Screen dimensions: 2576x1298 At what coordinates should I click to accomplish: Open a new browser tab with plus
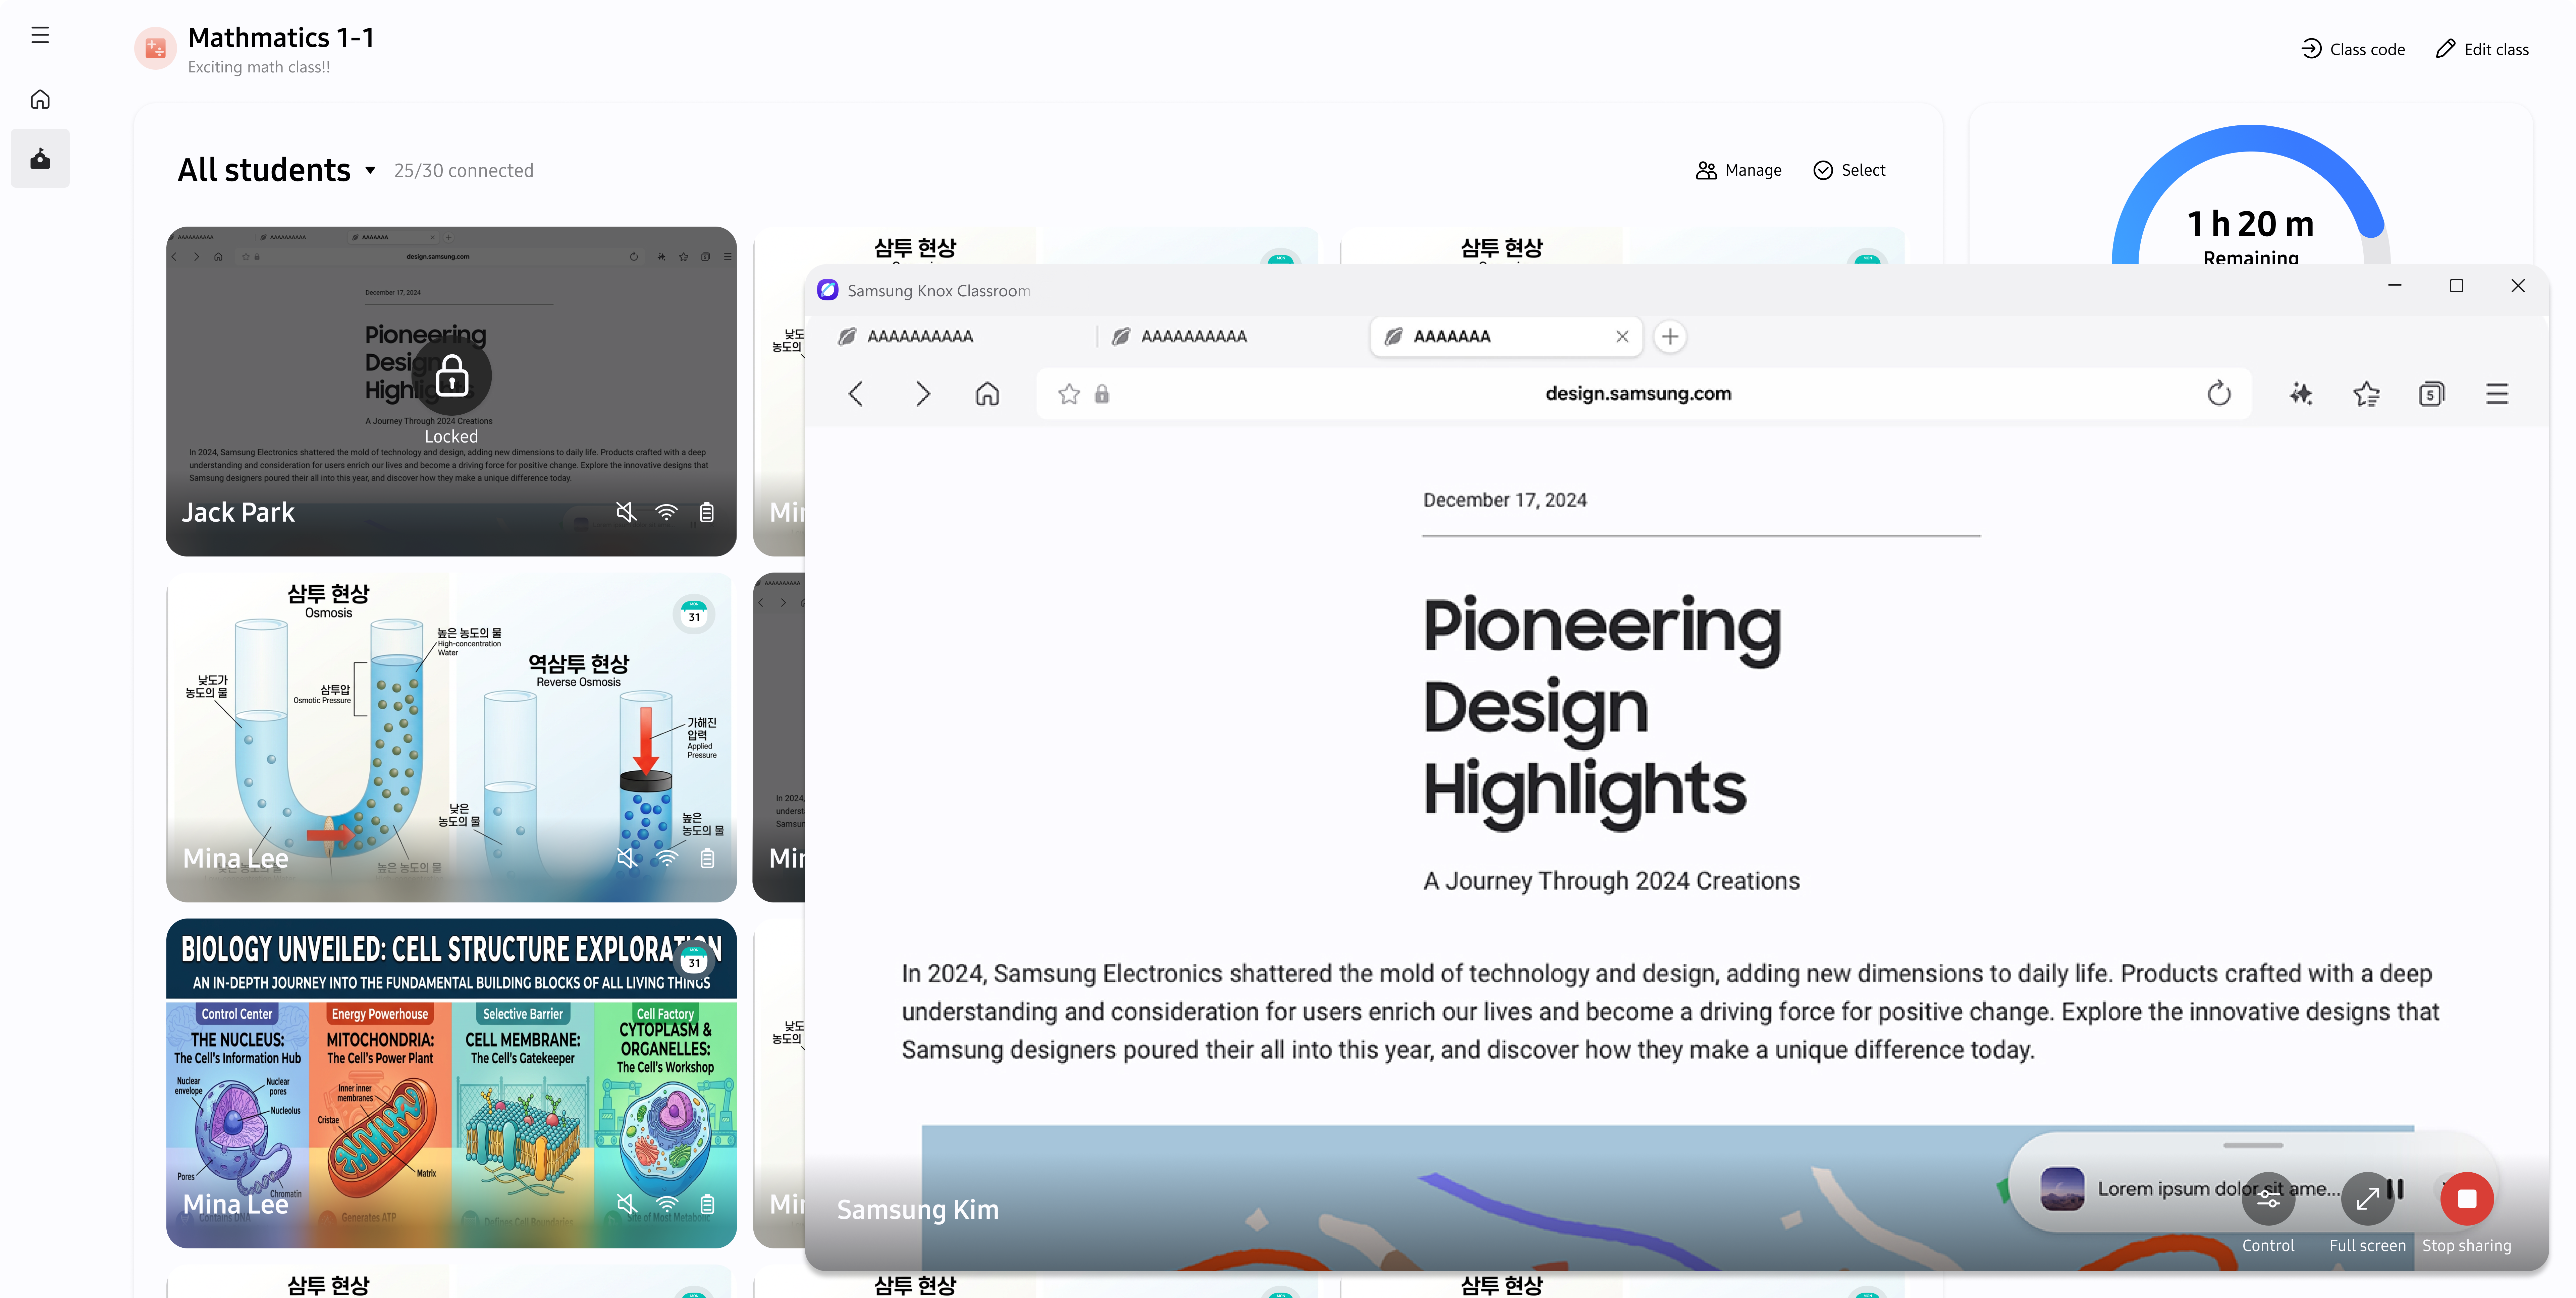coord(1670,337)
